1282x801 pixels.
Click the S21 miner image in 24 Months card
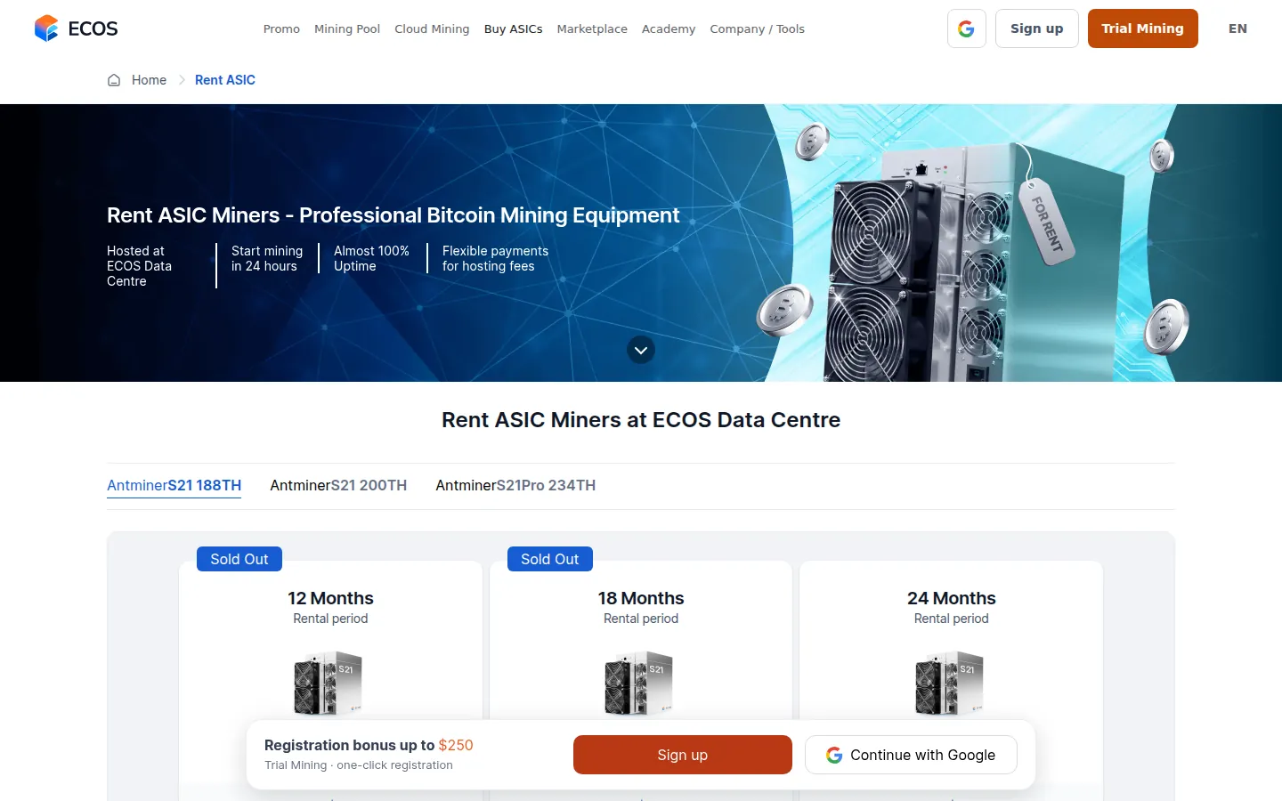click(x=949, y=684)
